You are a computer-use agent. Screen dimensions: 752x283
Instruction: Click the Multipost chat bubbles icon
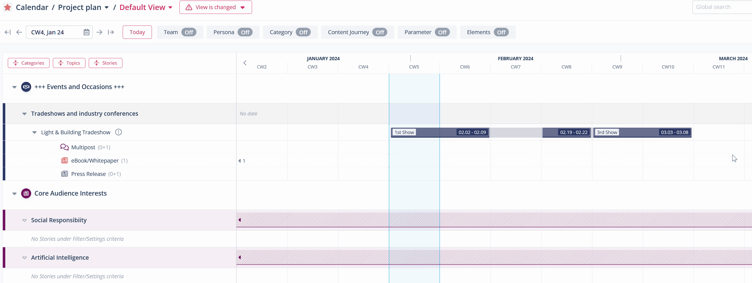pos(64,147)
